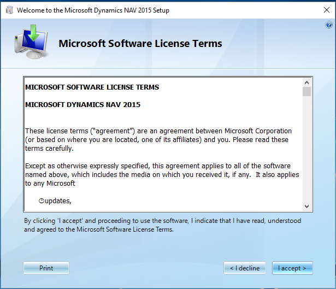
Task: Click the computer download icon in header
Action: tap(31, 42)
